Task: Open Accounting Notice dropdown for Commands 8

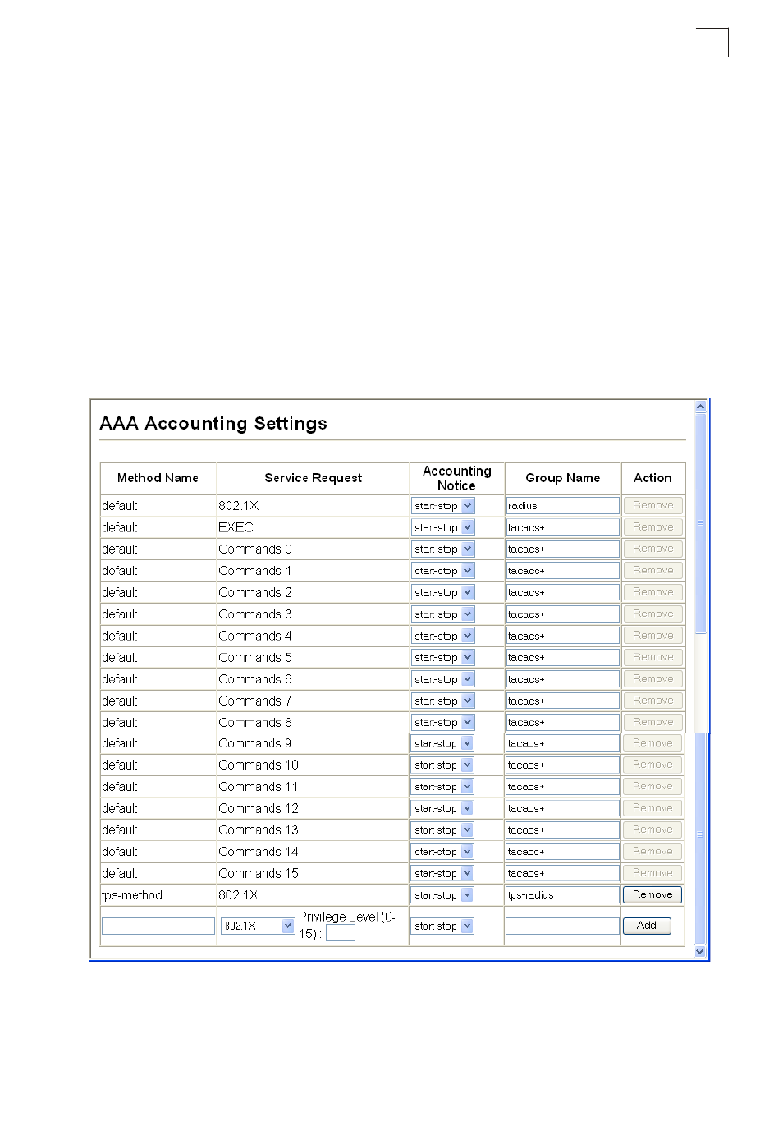Action: [x=443, y=723]
